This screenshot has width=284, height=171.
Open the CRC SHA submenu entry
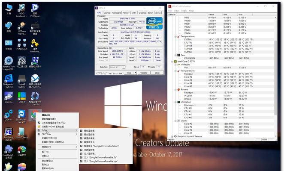tap(57, 134)
